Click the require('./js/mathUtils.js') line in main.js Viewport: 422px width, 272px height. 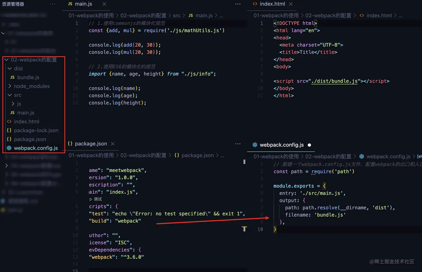point(157,30)
